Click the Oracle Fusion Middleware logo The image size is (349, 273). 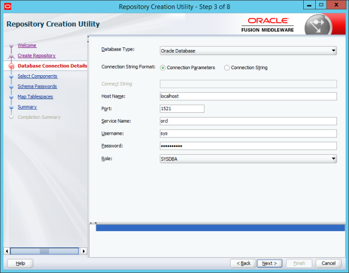coord(268,25)
